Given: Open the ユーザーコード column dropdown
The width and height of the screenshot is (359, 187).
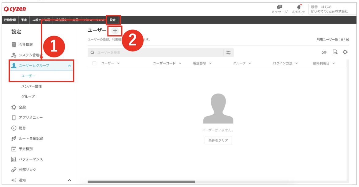Looking at the screenshot, I should tap(180, 63).
